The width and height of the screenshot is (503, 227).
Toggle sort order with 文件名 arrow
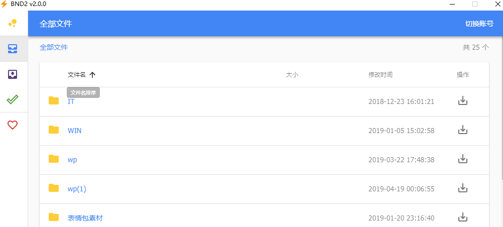tap(92, 75)
